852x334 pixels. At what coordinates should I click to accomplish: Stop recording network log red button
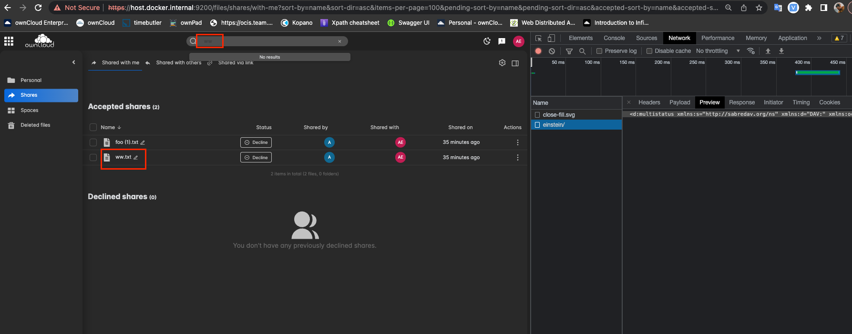[538, 51]
